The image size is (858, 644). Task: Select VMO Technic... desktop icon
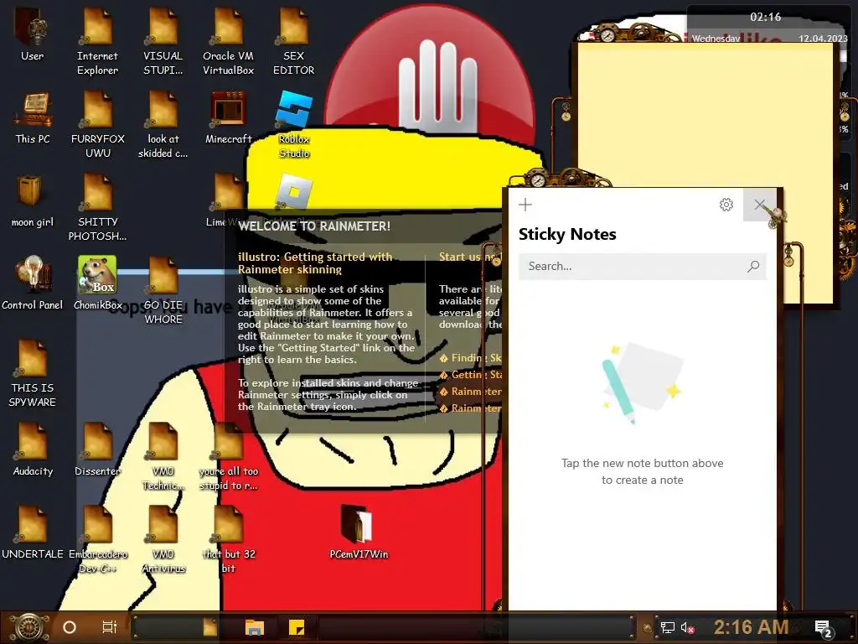(163, 455)
